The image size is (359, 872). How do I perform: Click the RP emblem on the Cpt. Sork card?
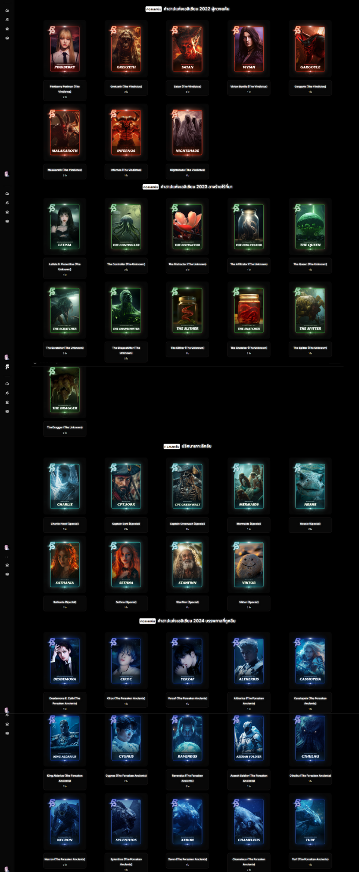[113, 467]
